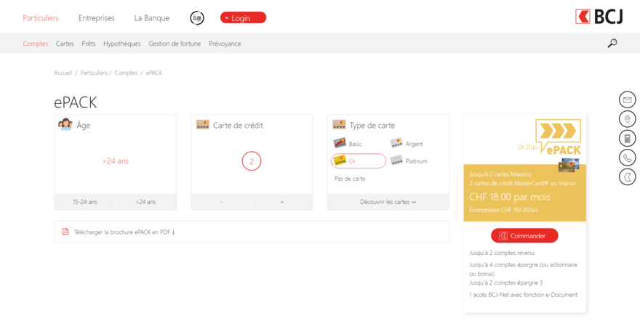The height and width of the screenshot is (326, 640).
Task: Click the Comptes breadcrumb
Action: coord(126,73)
